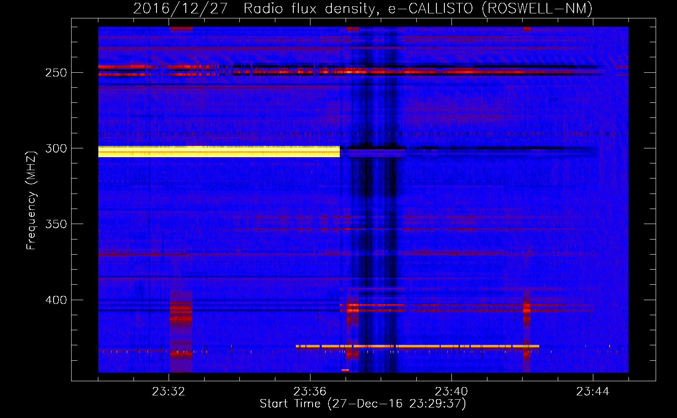This screenshot has height=418, width=677.
Task: Select the 400 frequency axis label
Action: click(x=56, y=300)
